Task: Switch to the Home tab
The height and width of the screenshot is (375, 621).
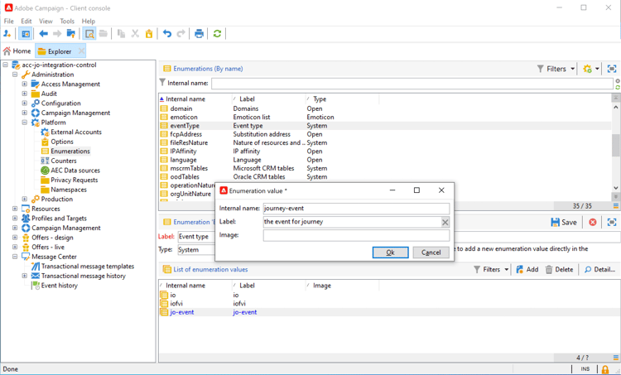Action: click(x=17, y=51)
